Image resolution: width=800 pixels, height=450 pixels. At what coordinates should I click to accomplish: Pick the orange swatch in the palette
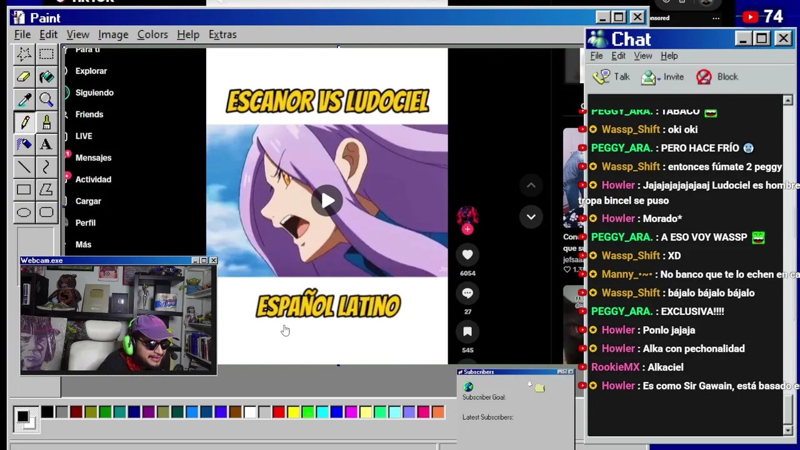[x=437, y=412]
